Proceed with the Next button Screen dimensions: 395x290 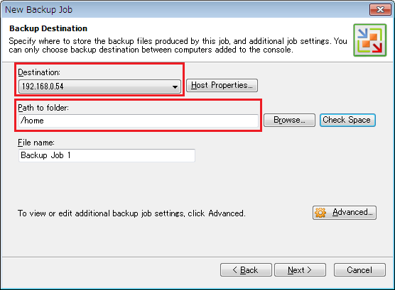[300, 270]
